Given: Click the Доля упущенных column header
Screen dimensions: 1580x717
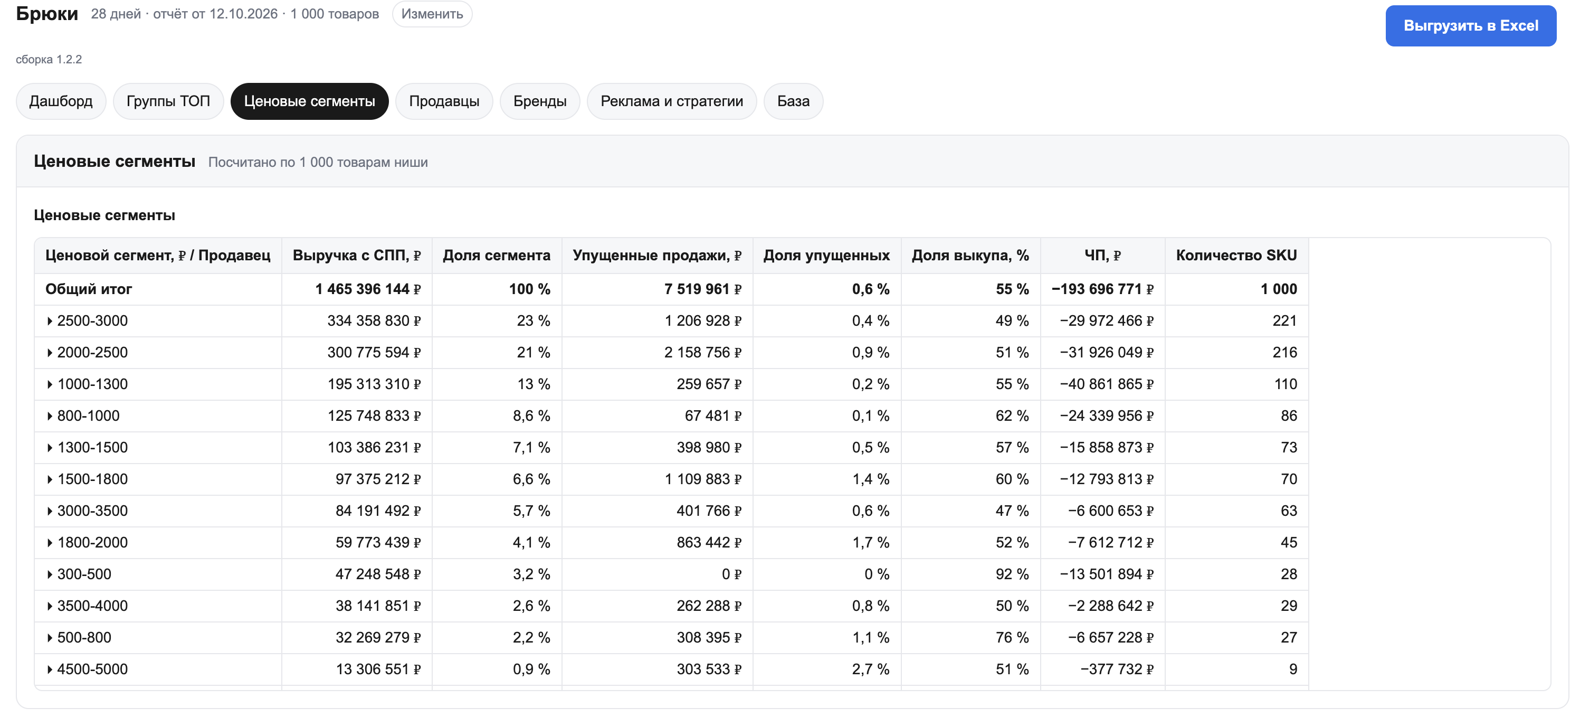Looking at the screenshot, I should [826, 256].
